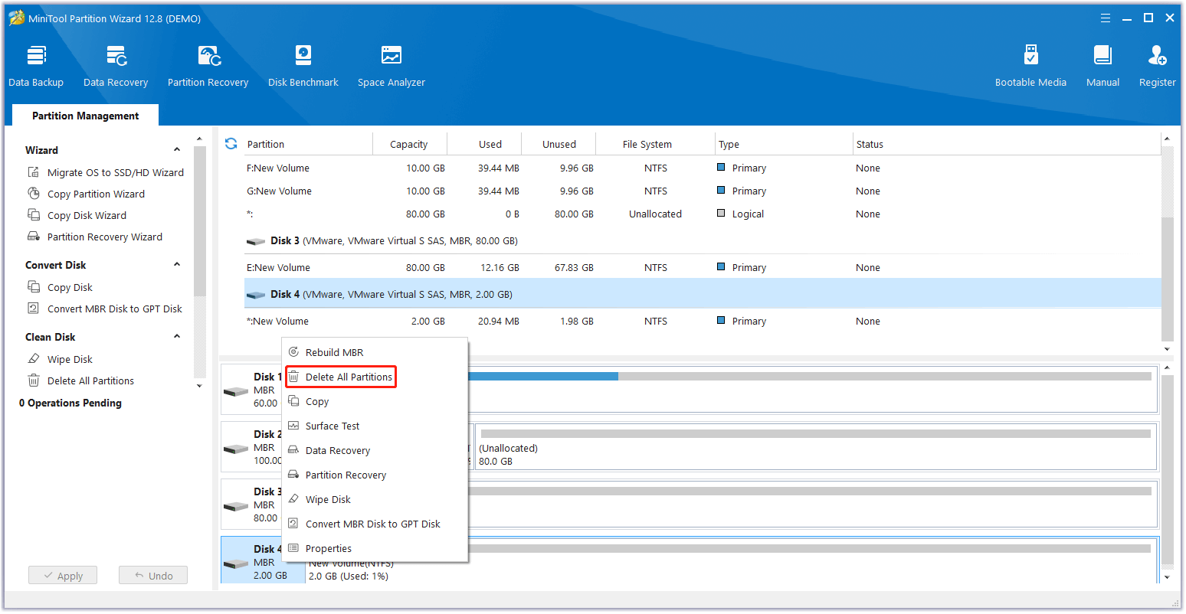This screenshot has width=1186, height=614.
Task: Click the Copy Disk icon in the sidebar
Action: [34, 287]
